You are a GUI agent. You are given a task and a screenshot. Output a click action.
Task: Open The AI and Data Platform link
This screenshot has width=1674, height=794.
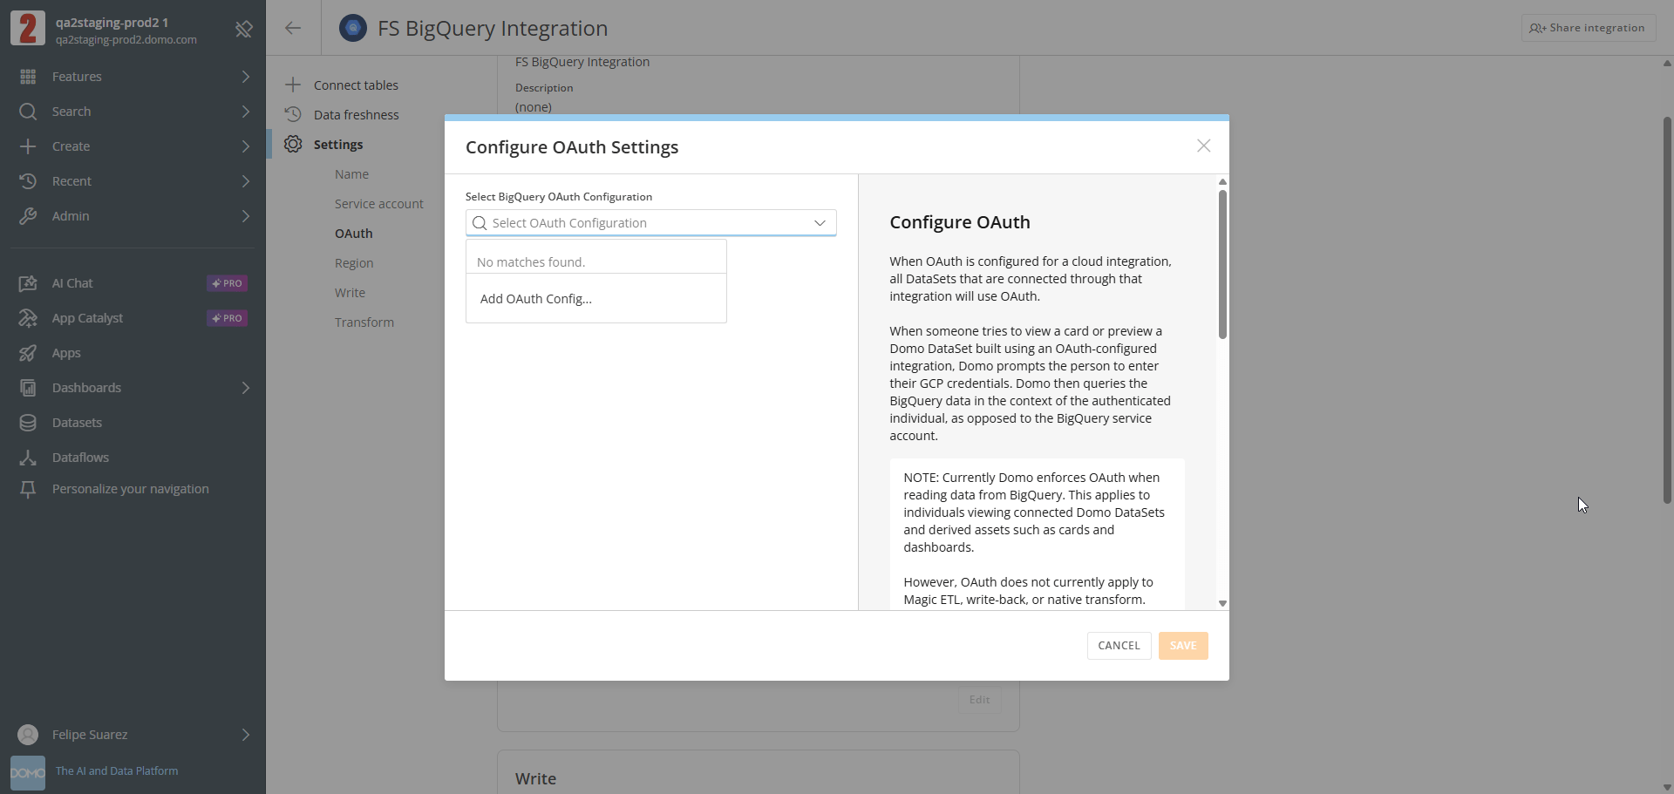(117, 771)
